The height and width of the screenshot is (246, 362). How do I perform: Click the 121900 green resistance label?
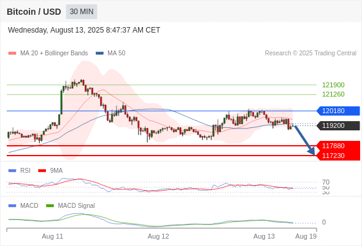333,85
